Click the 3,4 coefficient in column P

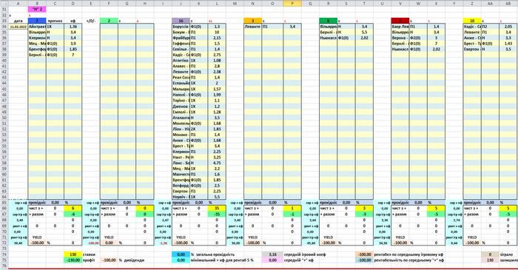coord(292,27)
